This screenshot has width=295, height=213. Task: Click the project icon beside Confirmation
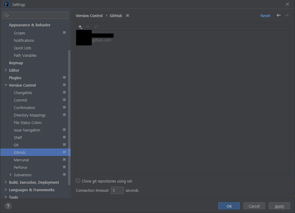[64, 108]
